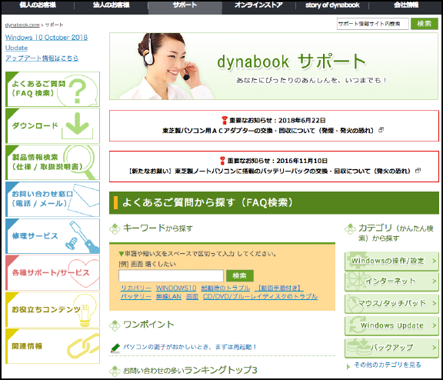Click the dynabook サポート banner image

click(x=274, y=66)
